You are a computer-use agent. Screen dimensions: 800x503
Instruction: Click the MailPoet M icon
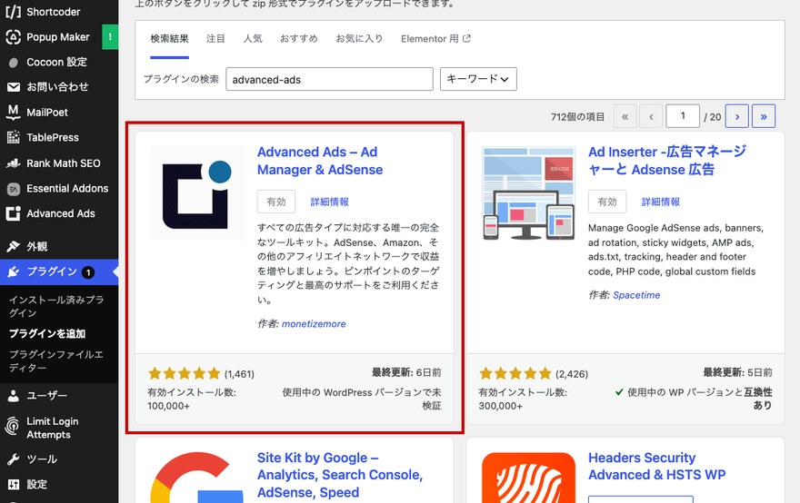14,112
